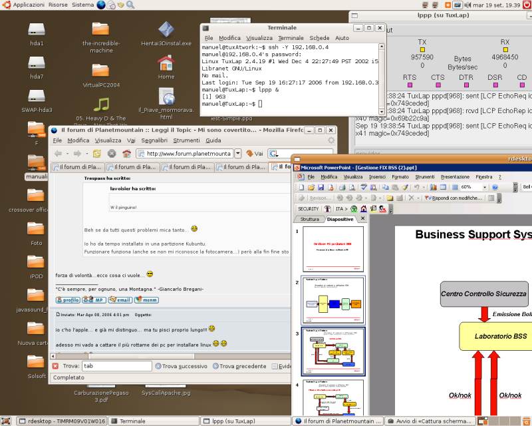
Task: Toggle the Evidenzia highlight option in find bar
Action: (281, 366)
